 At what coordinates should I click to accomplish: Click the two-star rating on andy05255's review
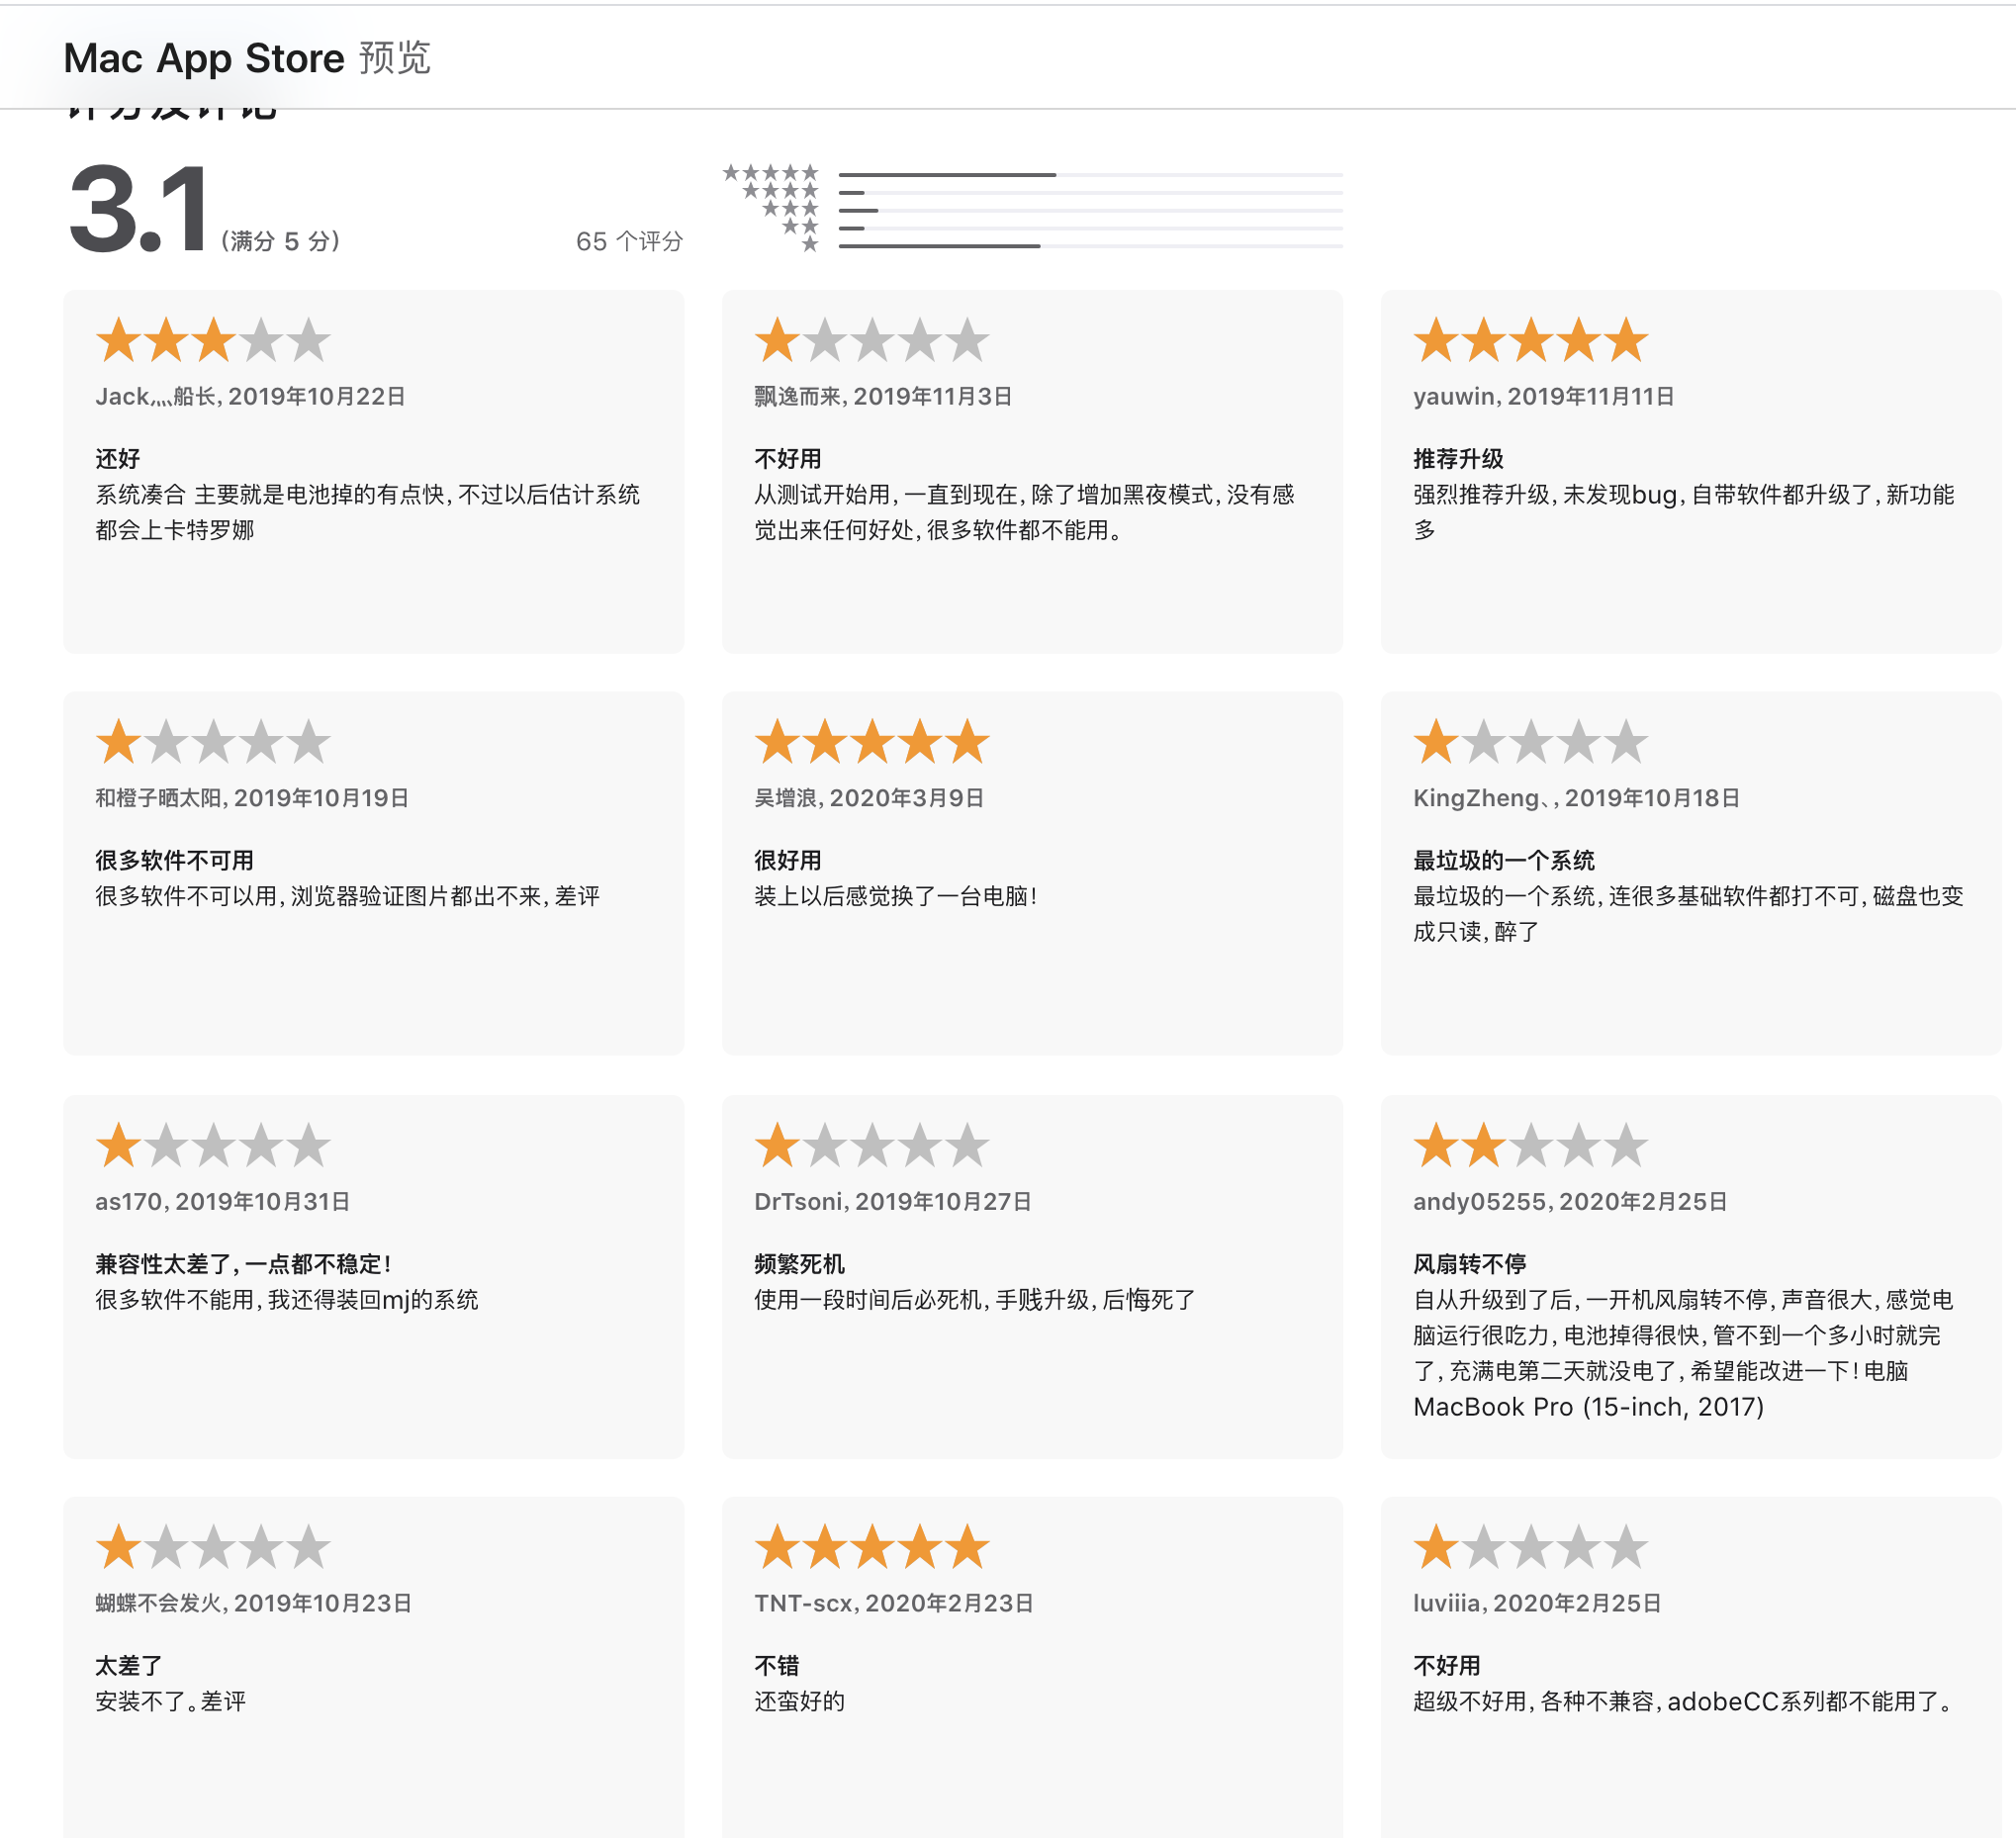(x=1531, y=1145)
